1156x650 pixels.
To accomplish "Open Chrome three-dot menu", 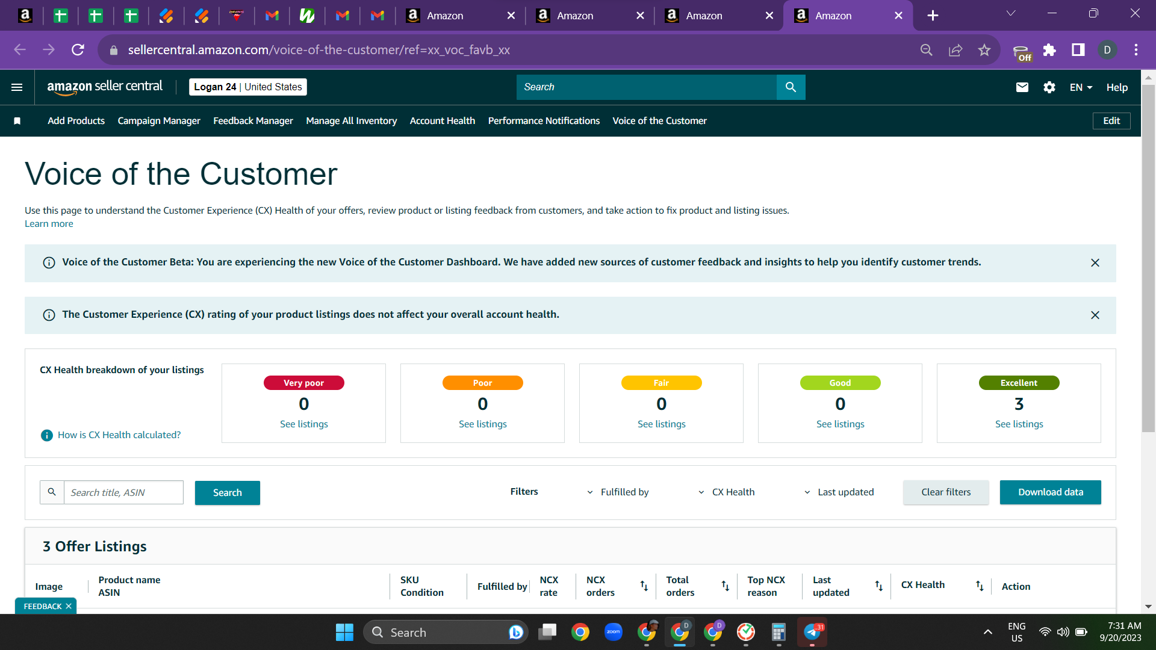I will (1136, 50).
